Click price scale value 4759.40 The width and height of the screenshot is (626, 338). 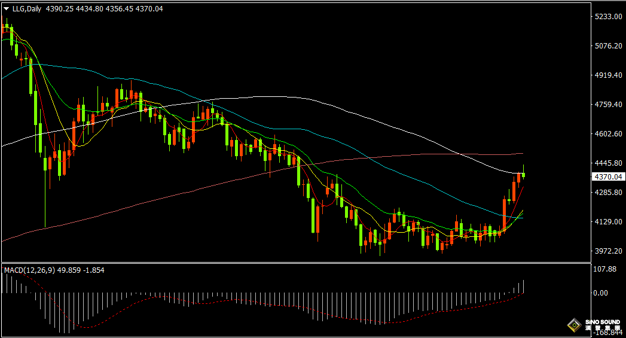[609, 104]
